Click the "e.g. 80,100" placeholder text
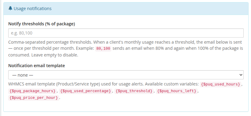This screenshot has width=251, height=116. (22, 33)
